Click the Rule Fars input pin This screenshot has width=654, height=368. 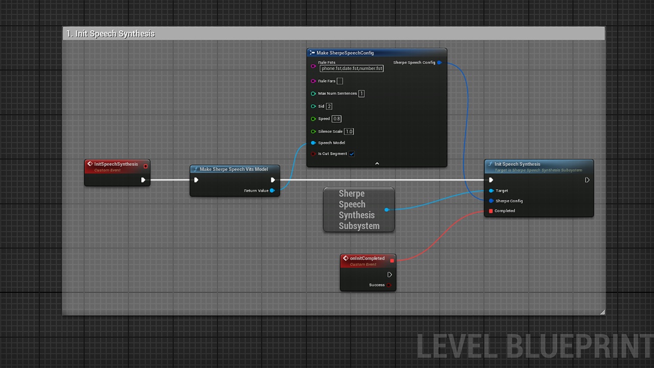pos(314,81)
